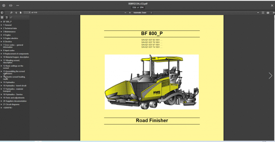The width and height of the screenshot is (275, 142).
Task: Toggle the sidebar panel button
Action: click(2, 13)
